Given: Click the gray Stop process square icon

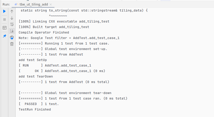Looking at the screenshot, I should [5, 19].
